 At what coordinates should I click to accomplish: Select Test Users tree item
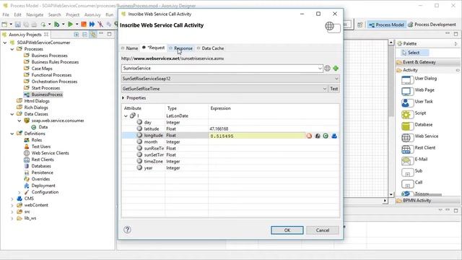click(x=41, y=147)
